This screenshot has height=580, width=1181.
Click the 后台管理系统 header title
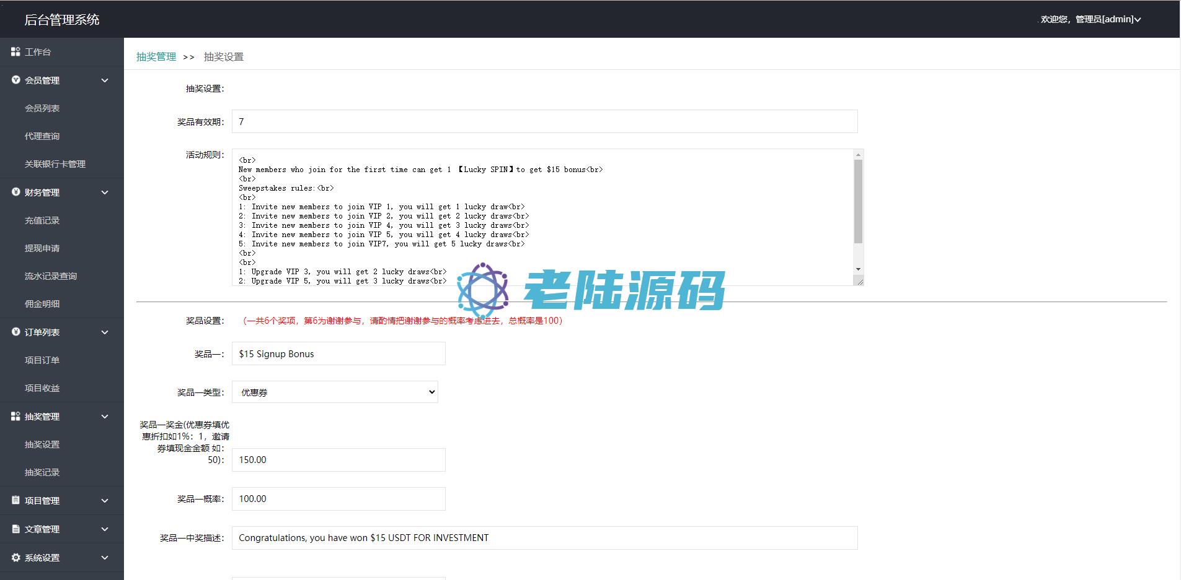coord(62,20)
